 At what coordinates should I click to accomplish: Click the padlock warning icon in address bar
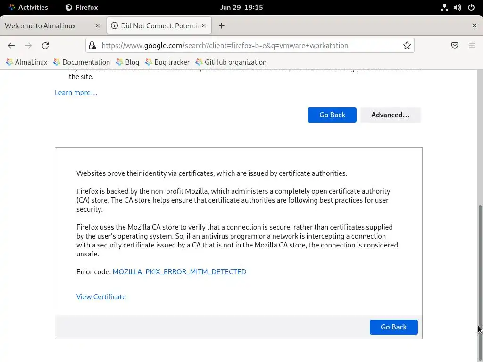92,46
